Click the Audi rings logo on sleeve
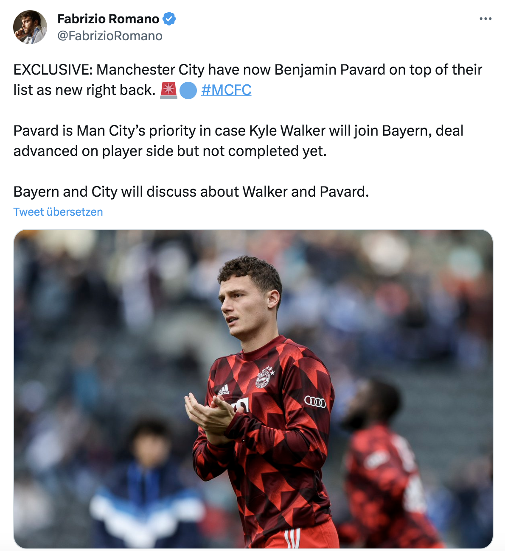The height and width of the screenshot is (551, 505). tap(315, 401)
